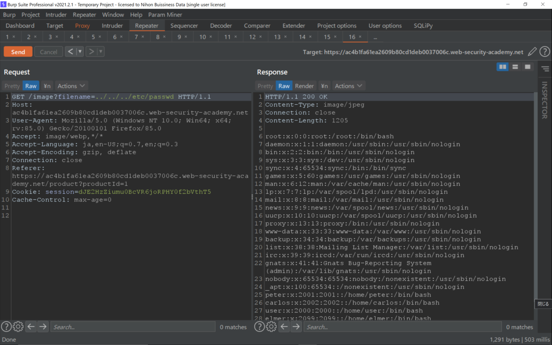Open response search settings gear
552x345 pixels.
[x=271, y=327]
